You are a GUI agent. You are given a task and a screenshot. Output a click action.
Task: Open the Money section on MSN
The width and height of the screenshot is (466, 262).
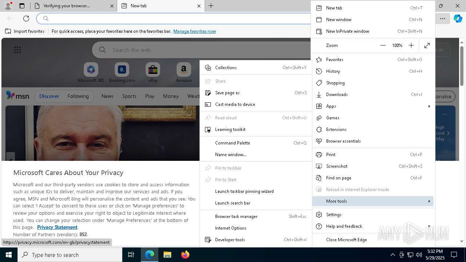click(x=171, y=96)
